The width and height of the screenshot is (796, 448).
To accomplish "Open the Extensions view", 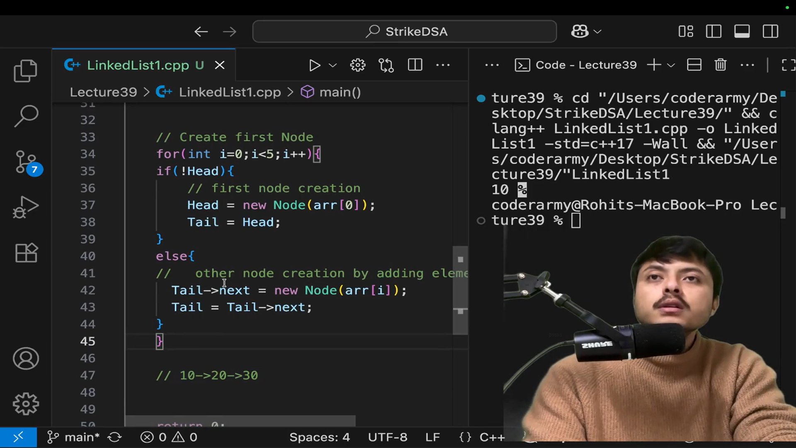I will (26, 253).
